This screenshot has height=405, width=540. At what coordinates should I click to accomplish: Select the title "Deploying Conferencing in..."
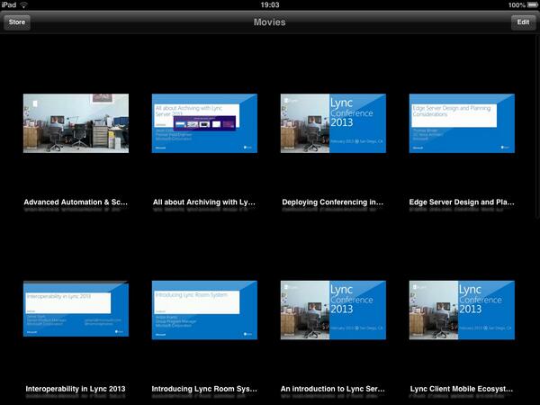coord(333,202)
